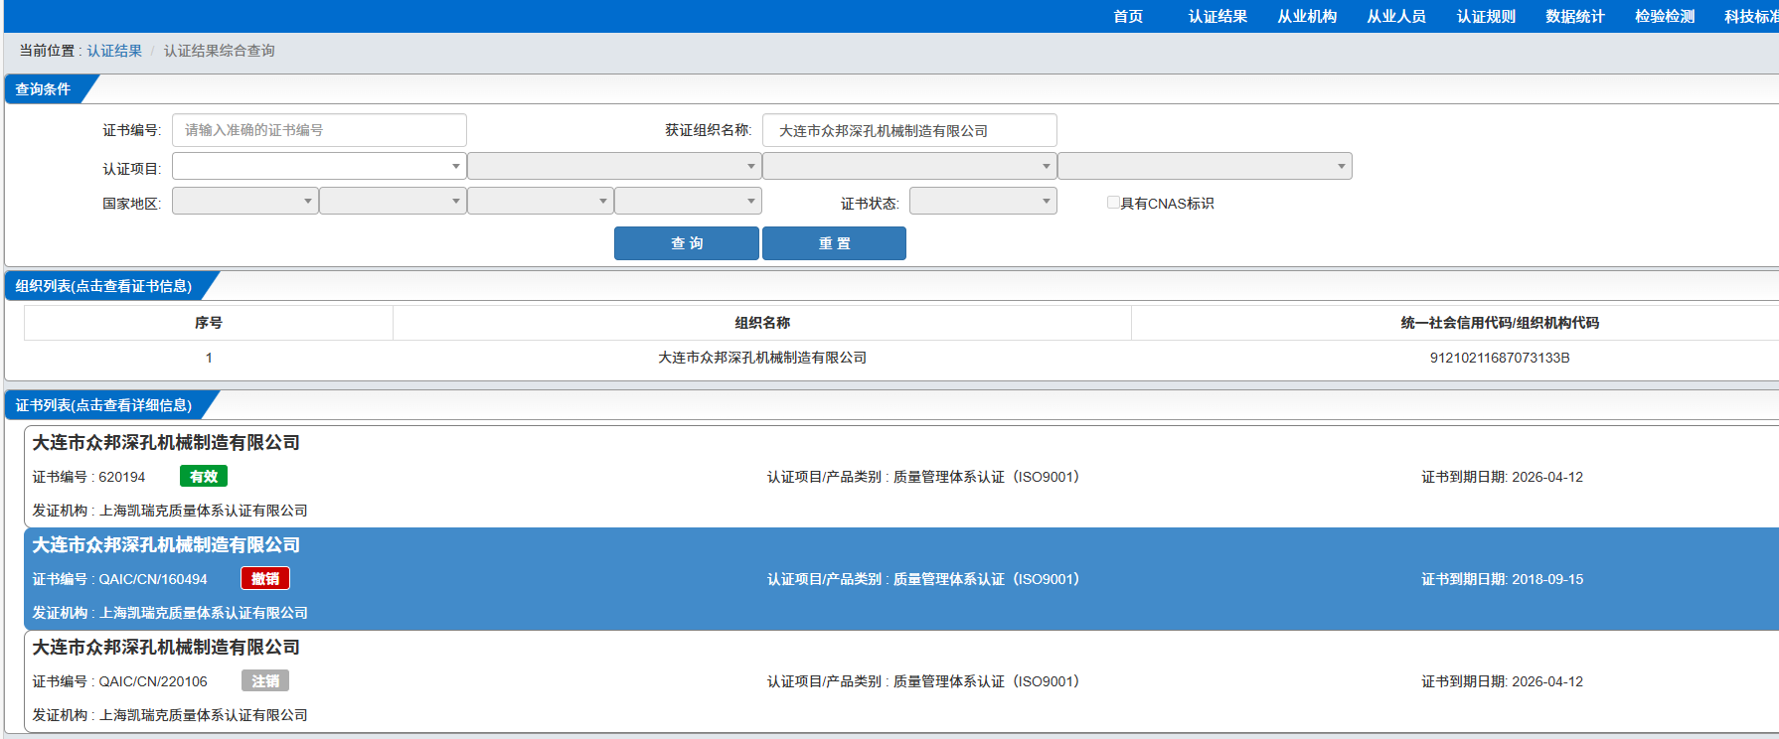Click the green 有效 status badge

click(x=204, y=477)
